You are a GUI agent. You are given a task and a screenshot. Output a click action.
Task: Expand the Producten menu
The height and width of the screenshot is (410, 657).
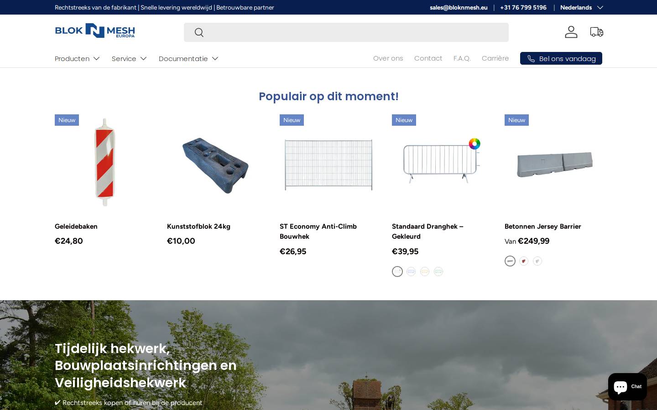77,58
